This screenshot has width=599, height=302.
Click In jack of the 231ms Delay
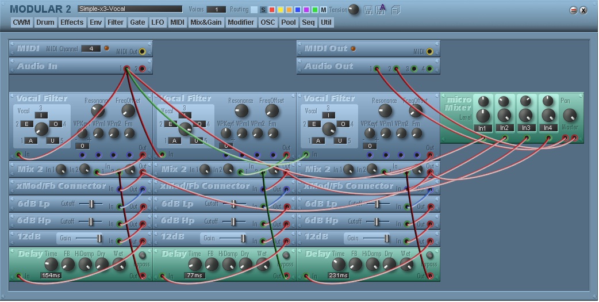pos(306,276)
